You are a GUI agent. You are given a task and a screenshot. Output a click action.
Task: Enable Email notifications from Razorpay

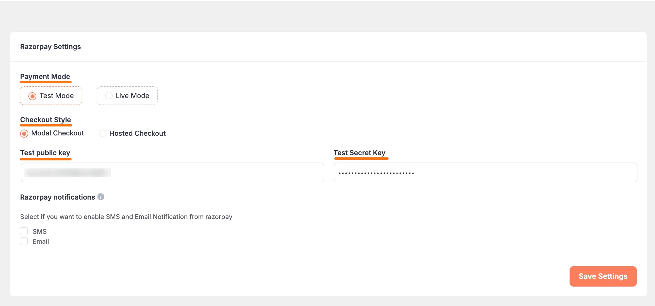24,241
